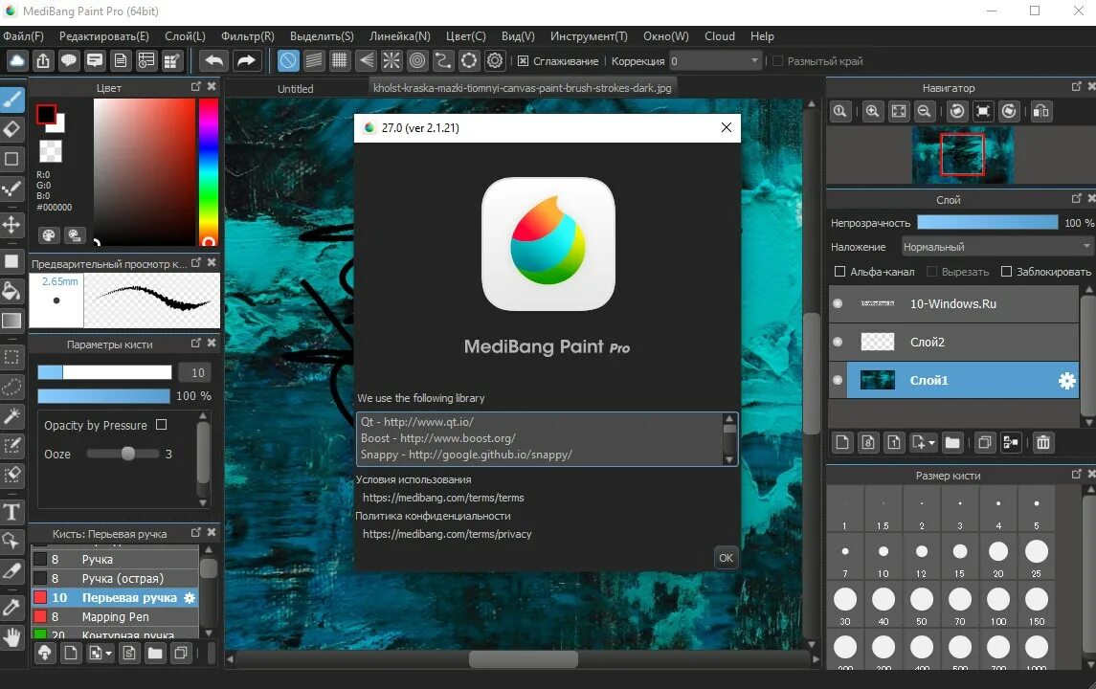Toggle the Вырезать clipping checkbox

[931, 271]
